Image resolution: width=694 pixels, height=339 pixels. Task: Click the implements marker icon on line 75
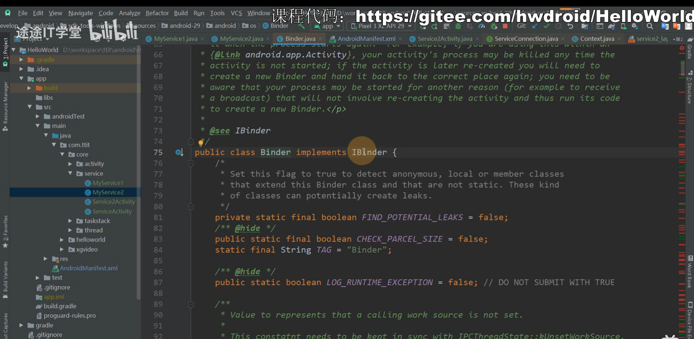click(179, 153)
